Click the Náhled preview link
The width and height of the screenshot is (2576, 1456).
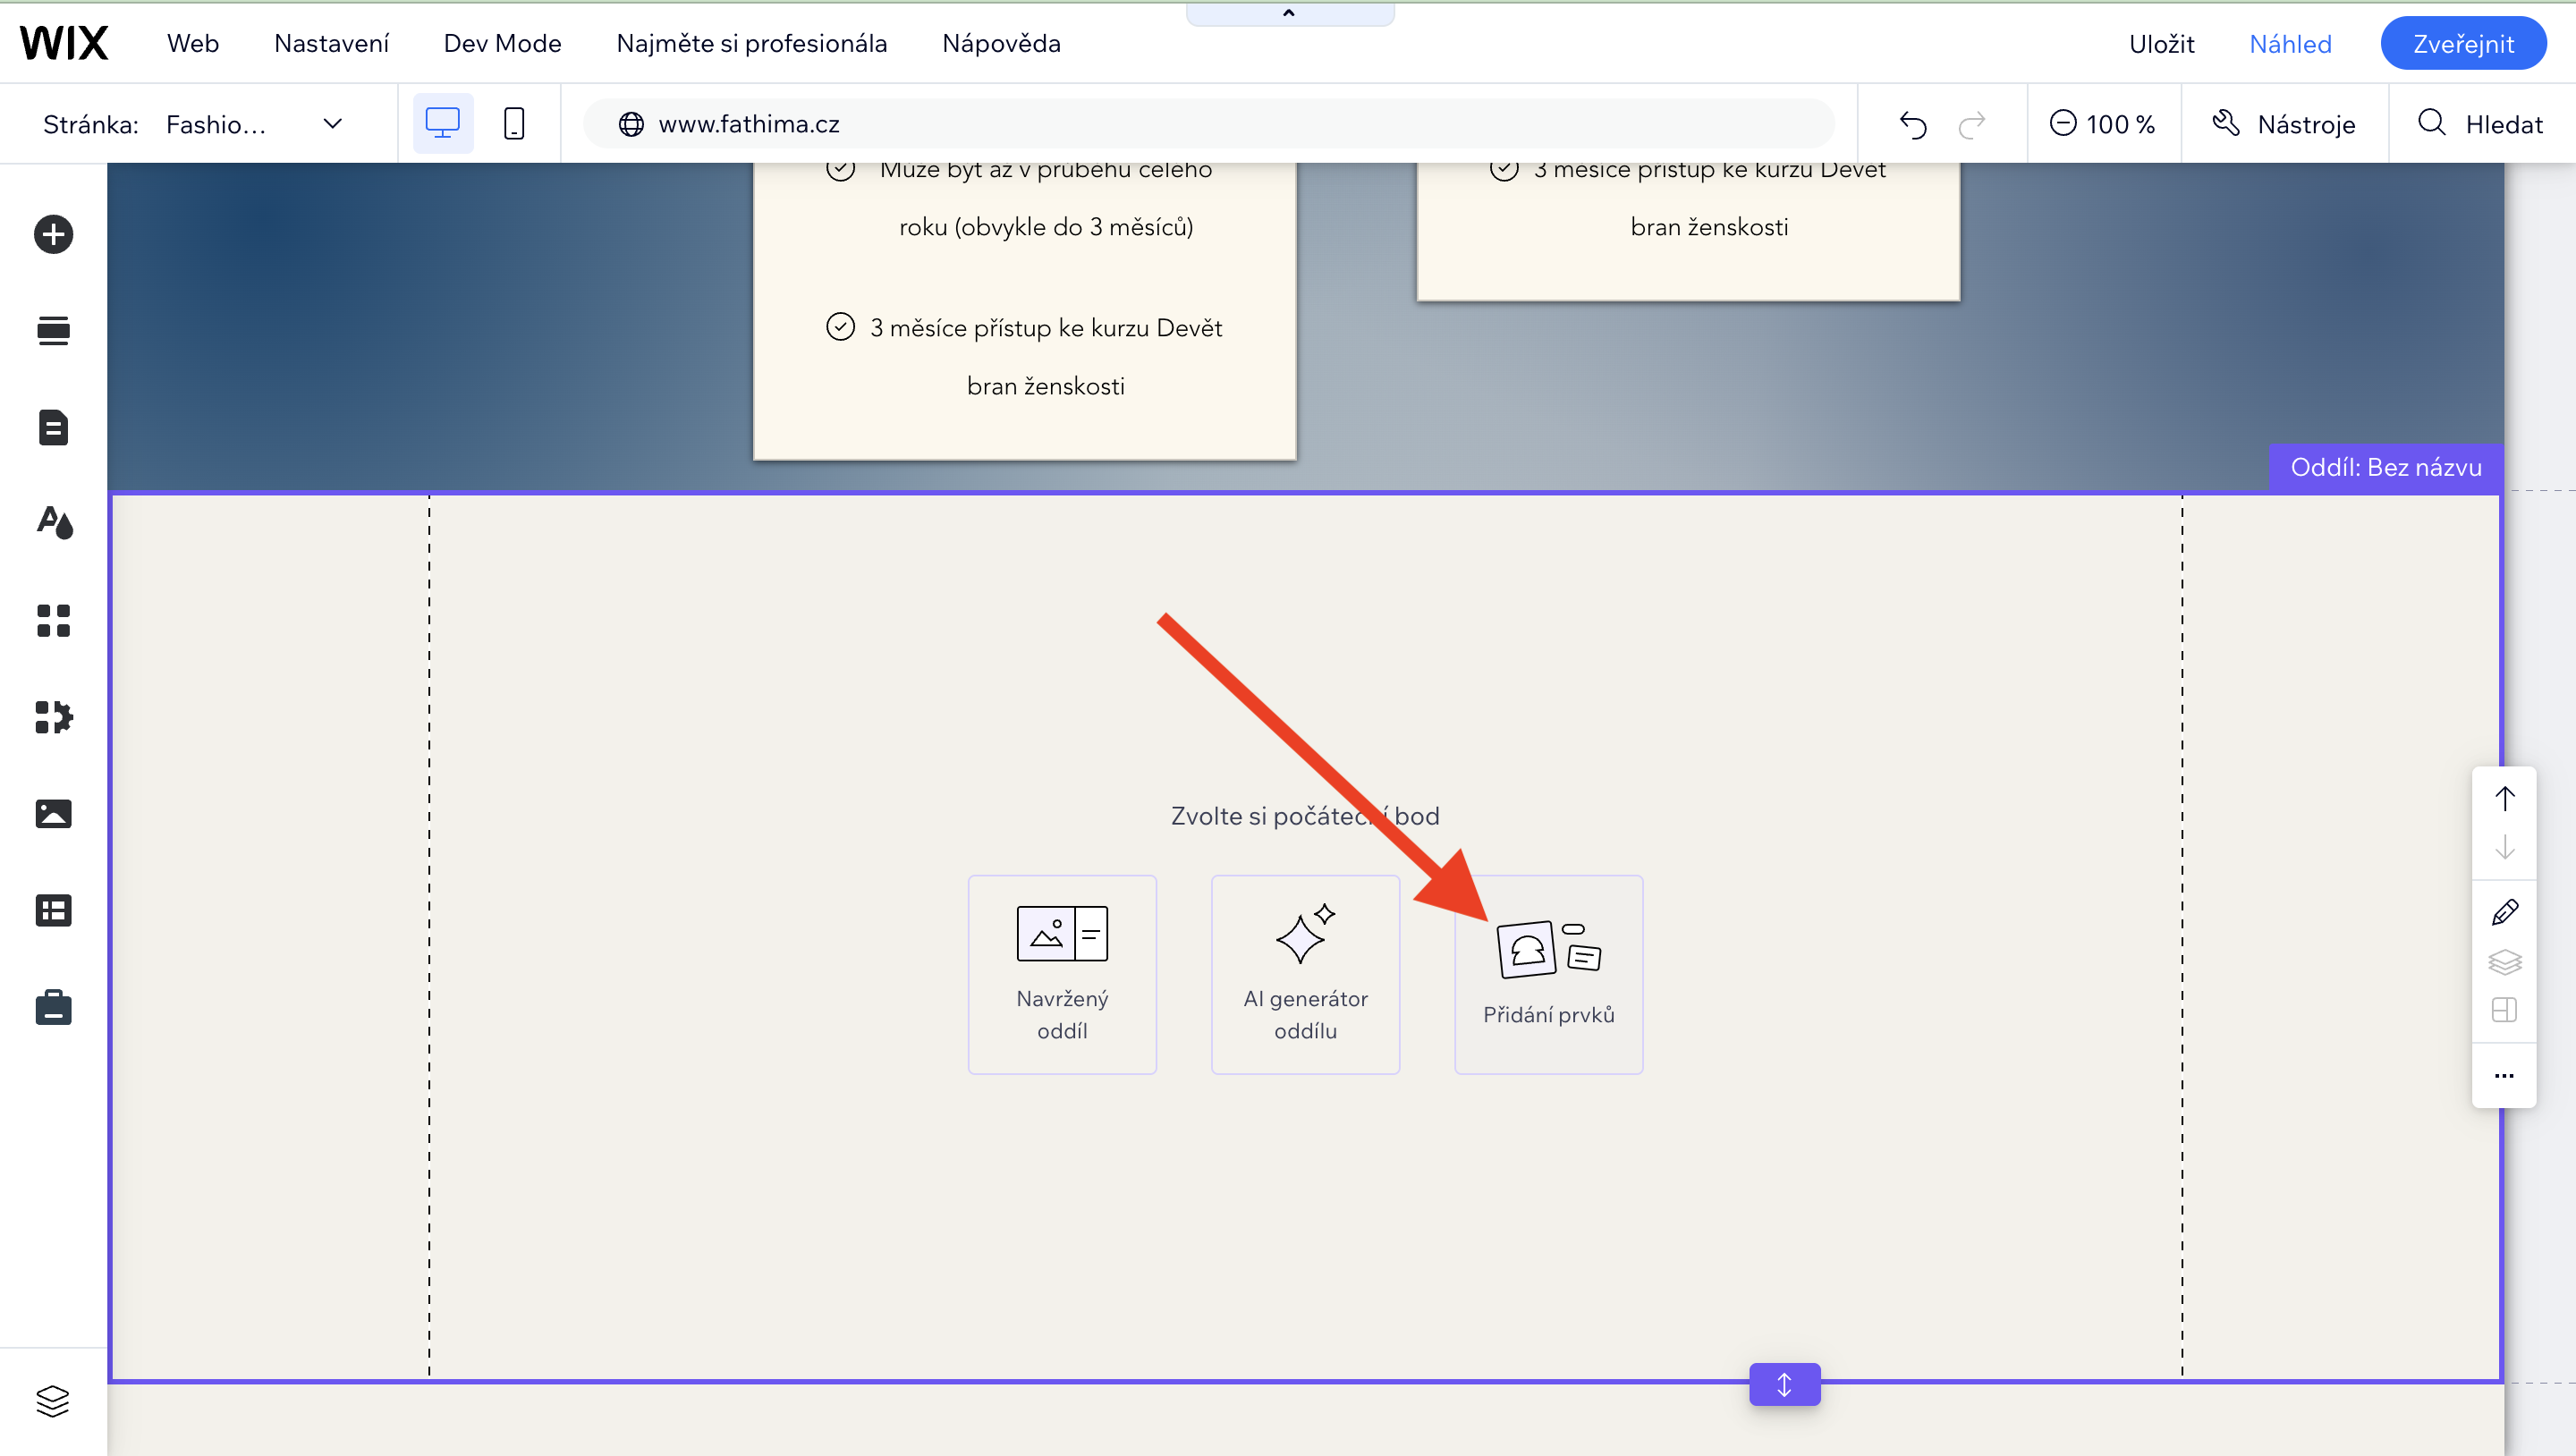click(x=2290, y=43)
